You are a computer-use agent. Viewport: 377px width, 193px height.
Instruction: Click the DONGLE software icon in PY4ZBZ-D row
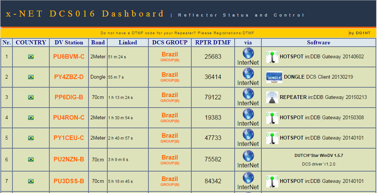click(x=274, y=77)
